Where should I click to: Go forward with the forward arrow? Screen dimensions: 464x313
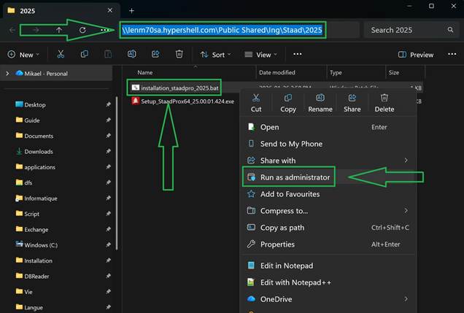pyautogui.click(x=36, y=30)
